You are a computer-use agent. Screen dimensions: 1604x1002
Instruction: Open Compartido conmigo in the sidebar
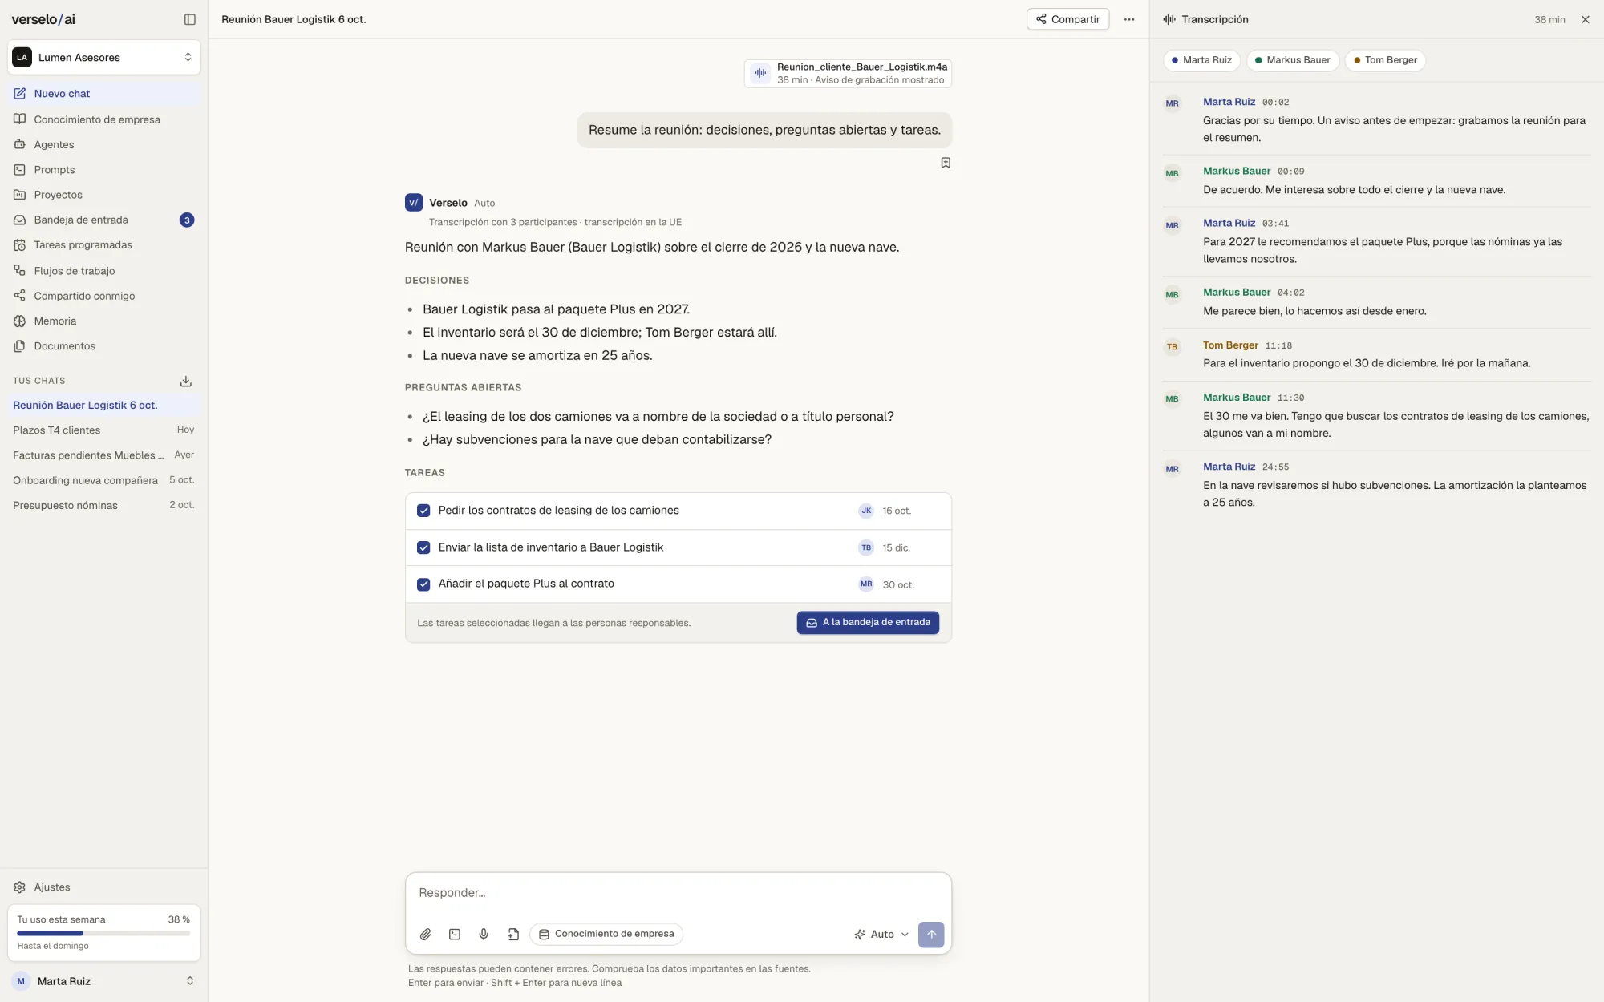pos(104,296)
